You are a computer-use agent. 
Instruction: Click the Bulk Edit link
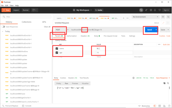click(166, 44)
